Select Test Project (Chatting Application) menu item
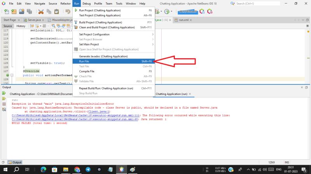The width and height of the screenshot is (311, 174). coord(114,15)
